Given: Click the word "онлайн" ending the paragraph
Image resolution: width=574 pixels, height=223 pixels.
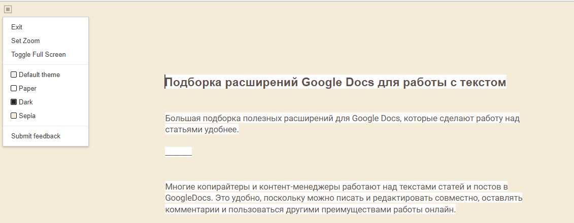Looking at the screenshot, I should point(443,209).
